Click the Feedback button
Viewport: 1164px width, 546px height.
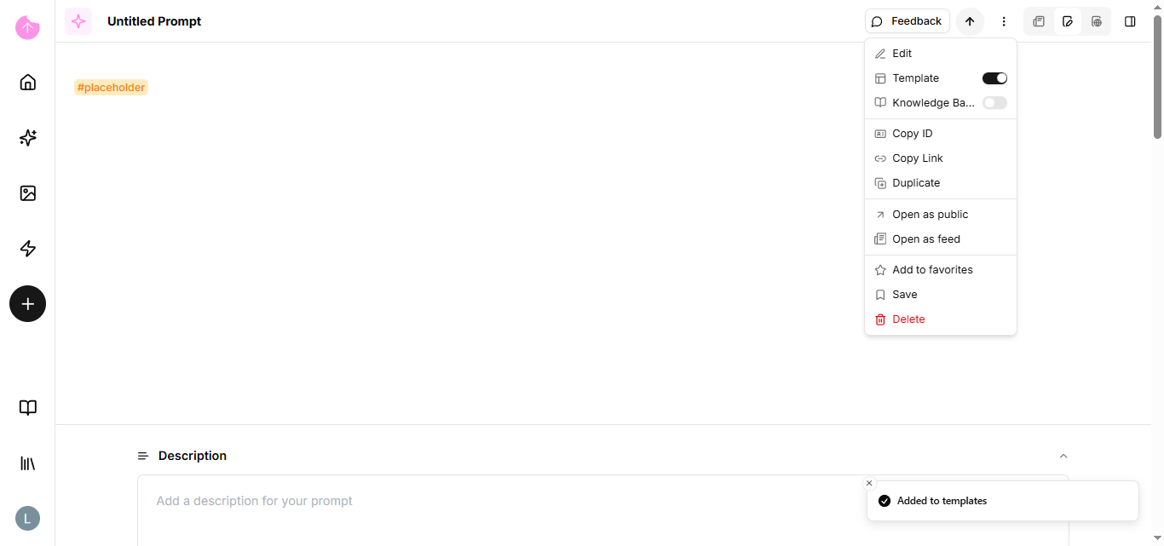(x=908, y=21)
